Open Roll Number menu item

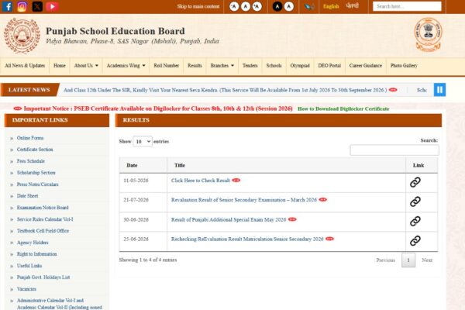click(167, 66)
